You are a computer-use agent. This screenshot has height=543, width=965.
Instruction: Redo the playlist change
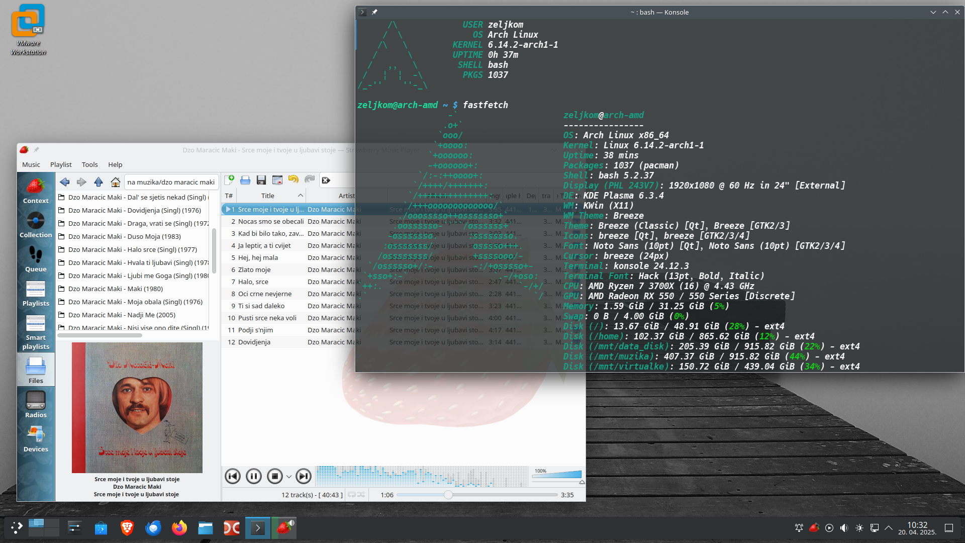(x=310, y=180)
